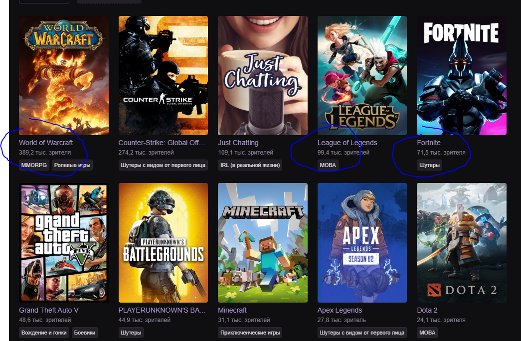The height and width of the screenshot is (341, 521).
Task: Click the Just Chatting title link
Action: pos(238,143)
